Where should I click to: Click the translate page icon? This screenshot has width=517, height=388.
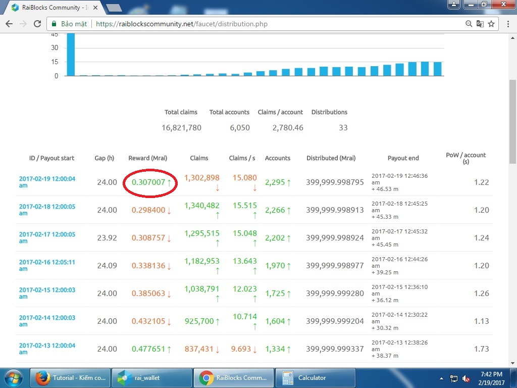point(480,24)
